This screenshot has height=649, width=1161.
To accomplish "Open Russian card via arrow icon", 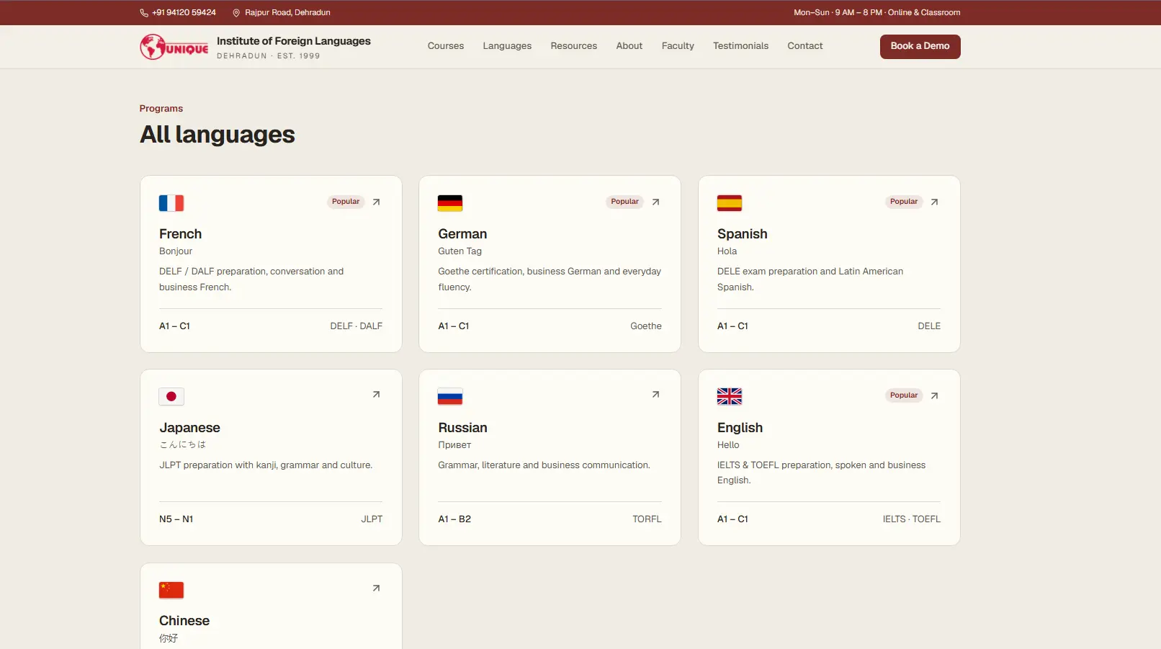I will tap(655, 395).
